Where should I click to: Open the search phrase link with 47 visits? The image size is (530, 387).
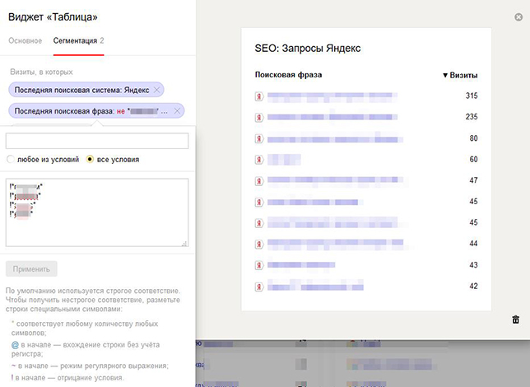[x=335, y=180]
